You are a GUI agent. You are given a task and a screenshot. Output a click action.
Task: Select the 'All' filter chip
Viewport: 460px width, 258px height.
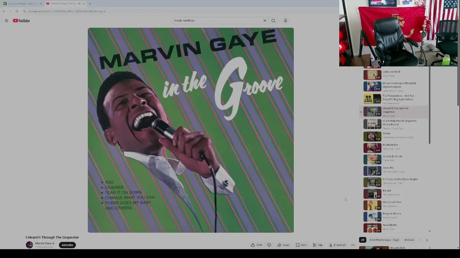(x=363, y=240)
